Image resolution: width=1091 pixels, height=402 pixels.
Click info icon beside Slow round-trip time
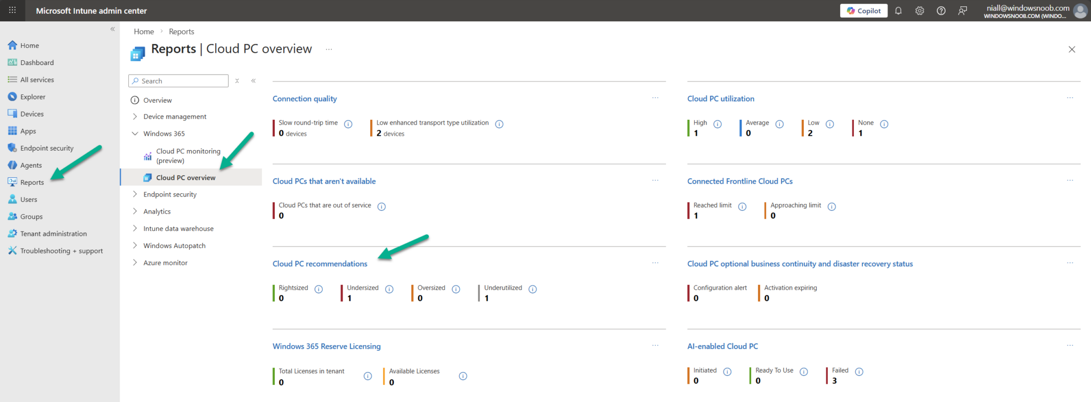tap(348, 124)
